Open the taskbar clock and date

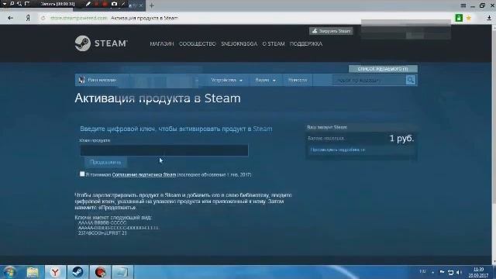pyautogui.click(x=478, y=272)
